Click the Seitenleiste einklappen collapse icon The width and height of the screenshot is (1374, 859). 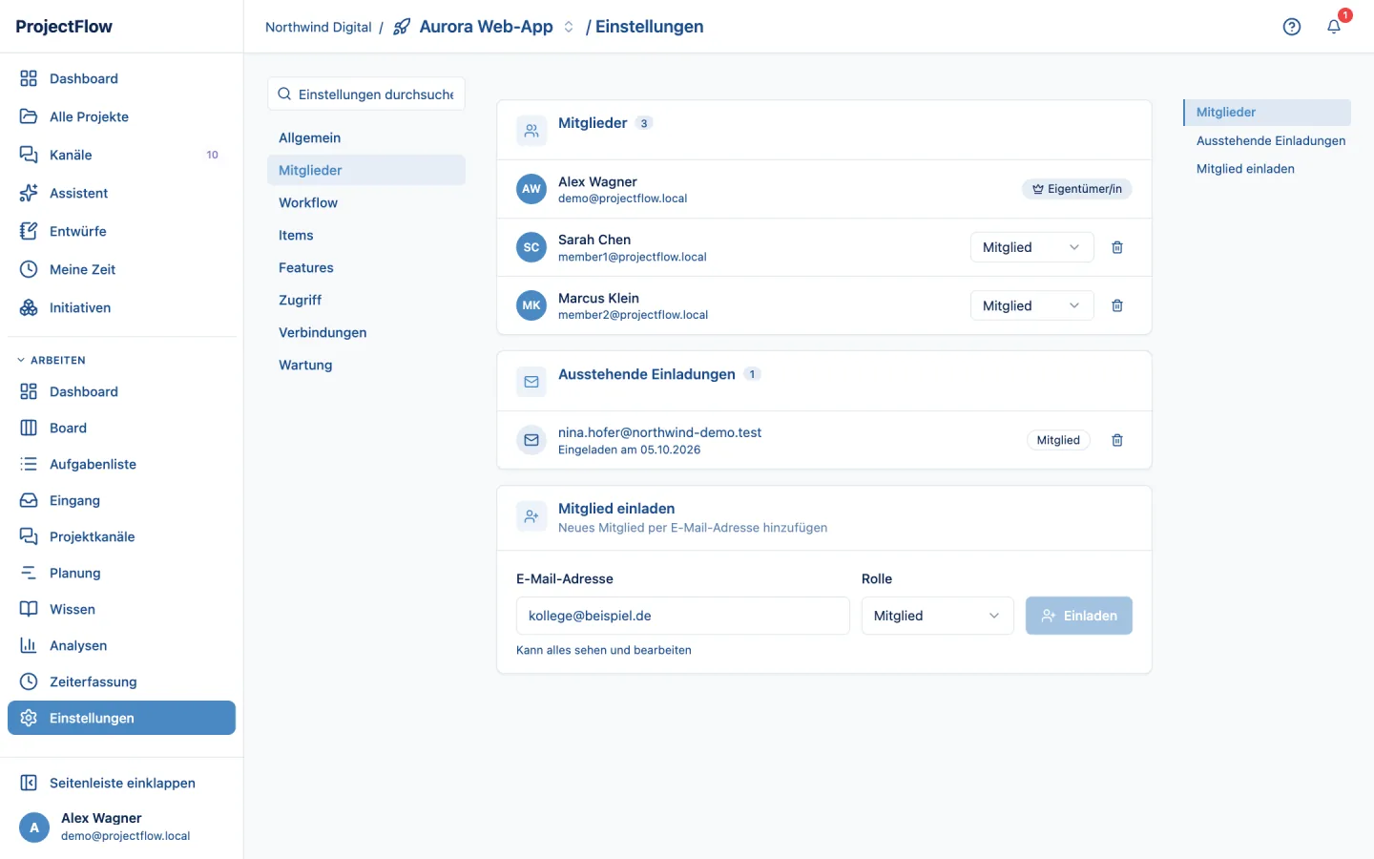(29, 783)
